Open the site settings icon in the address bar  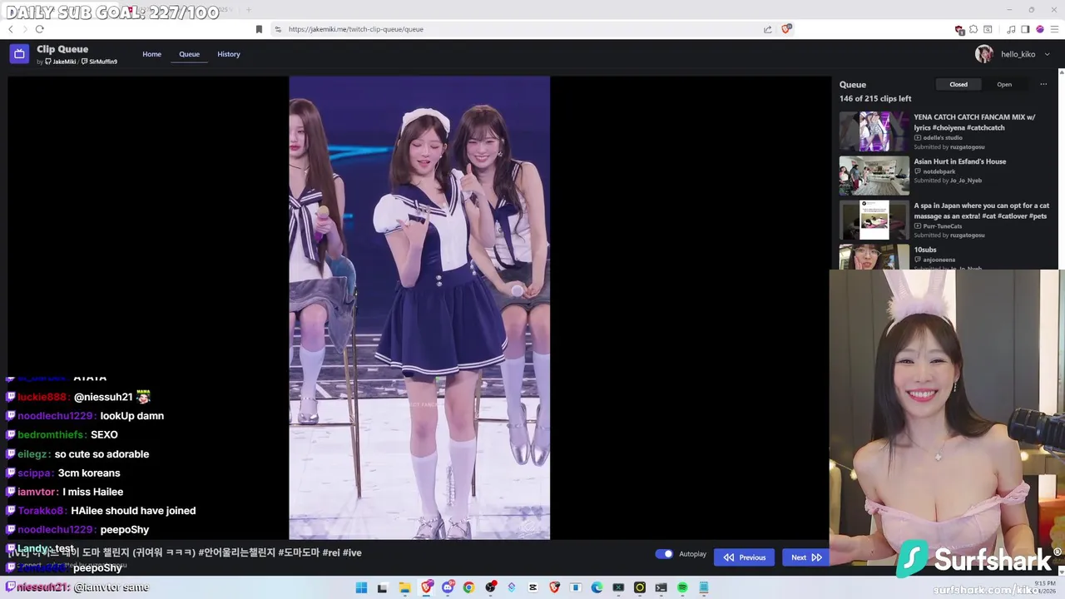(278, 29)
